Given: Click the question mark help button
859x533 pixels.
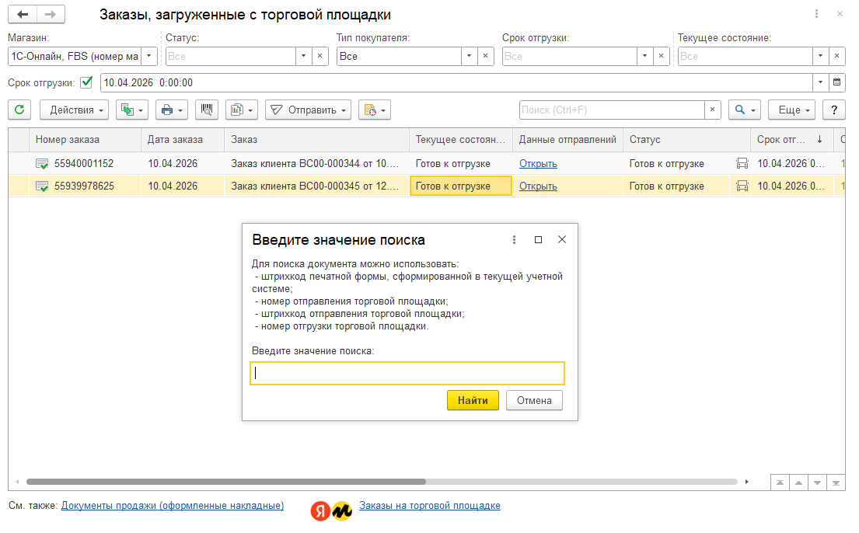Looking at the screenshot, I should pos(834,110).
